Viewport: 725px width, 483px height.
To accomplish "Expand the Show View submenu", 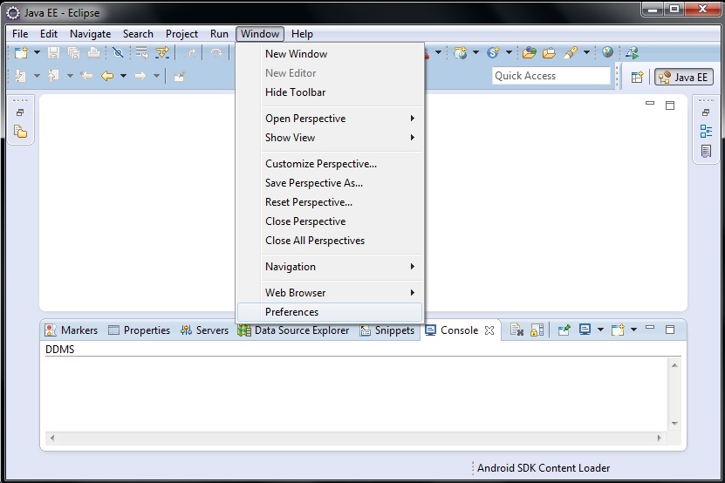I will pos(330,137).
